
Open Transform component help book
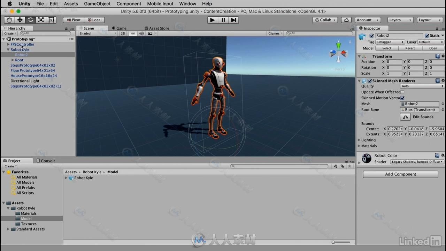pos(438,56)
